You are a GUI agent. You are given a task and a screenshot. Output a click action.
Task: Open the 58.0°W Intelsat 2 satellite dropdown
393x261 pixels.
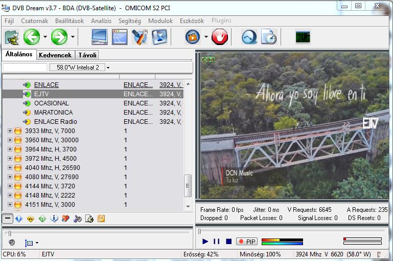pos(108,68)
